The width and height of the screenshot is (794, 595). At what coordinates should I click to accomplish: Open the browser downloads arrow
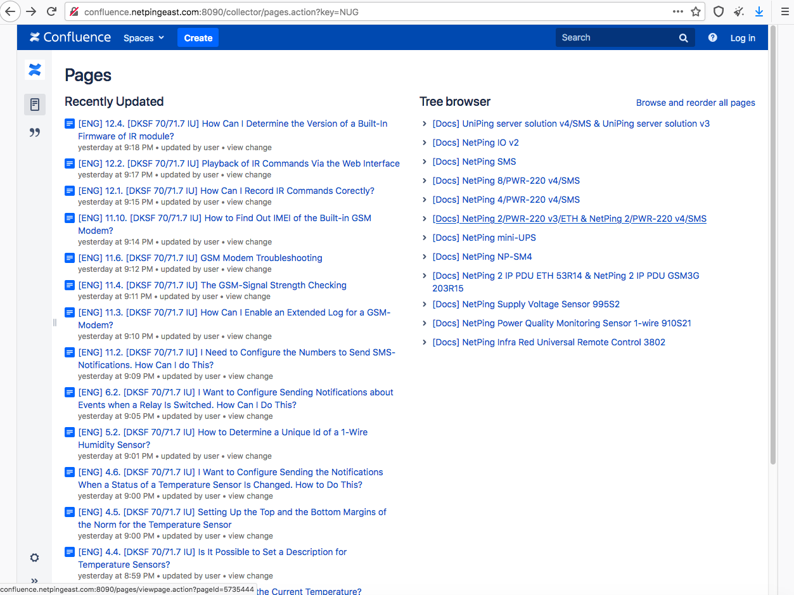[759, 11]
